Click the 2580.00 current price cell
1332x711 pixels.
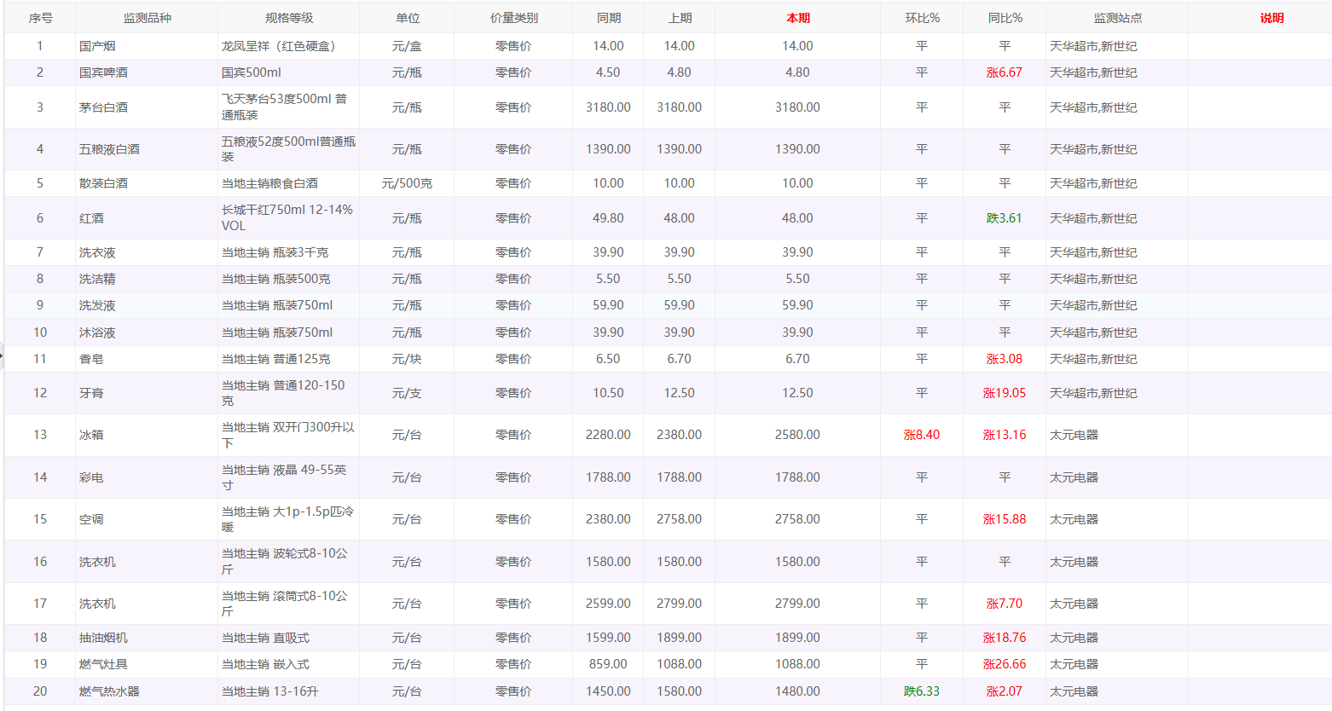[797, 435]
